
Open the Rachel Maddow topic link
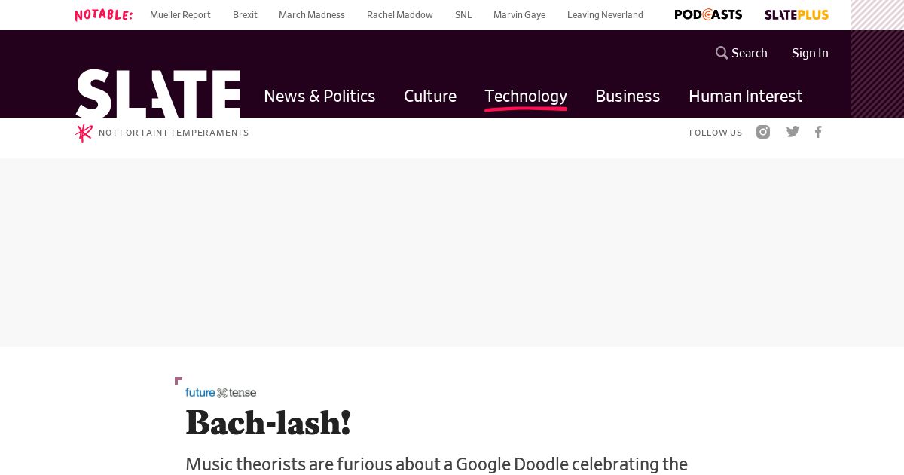tap(400, 15)
